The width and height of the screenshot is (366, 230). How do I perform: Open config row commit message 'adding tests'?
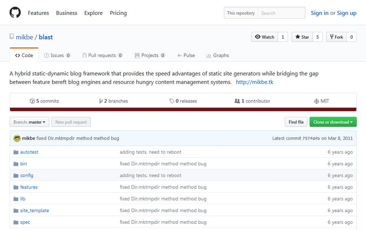pos(150,176)
